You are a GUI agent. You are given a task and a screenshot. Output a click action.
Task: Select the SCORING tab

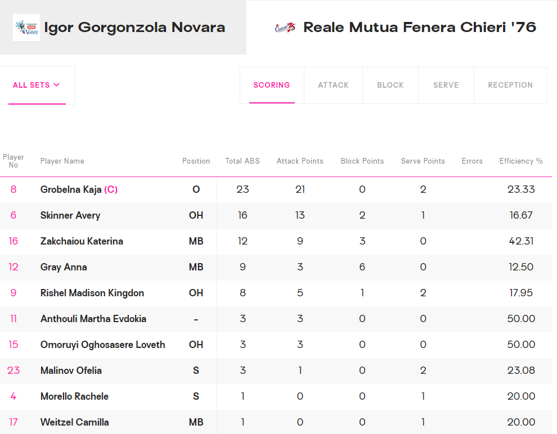(x=272, y=85)
